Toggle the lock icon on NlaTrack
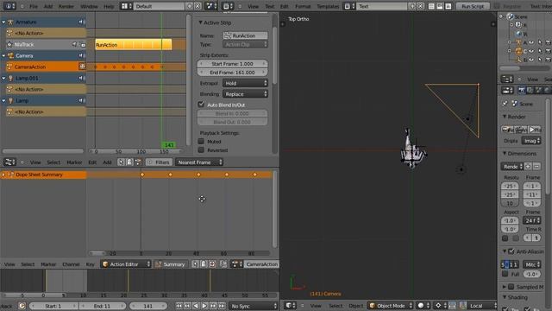This screenshot has width=552, height=311. (x=83, y=45)
